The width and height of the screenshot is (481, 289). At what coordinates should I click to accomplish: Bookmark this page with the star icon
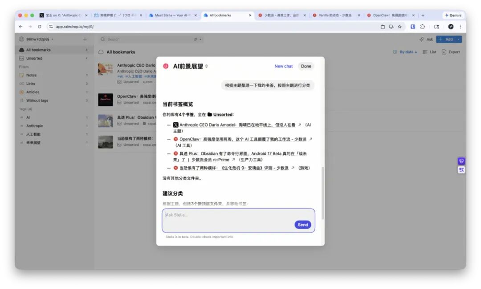pyautogui.click(x=399, y=27)
